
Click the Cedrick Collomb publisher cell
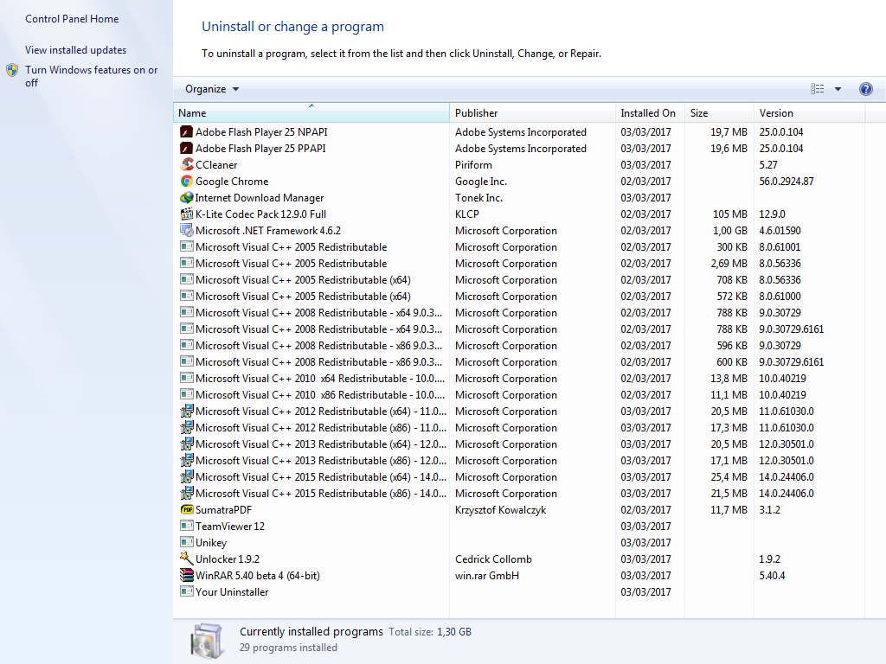point(493,559)
